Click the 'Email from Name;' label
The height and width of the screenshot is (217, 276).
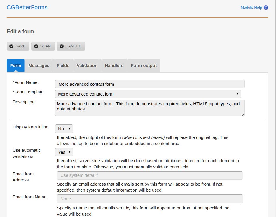(30, 197)
